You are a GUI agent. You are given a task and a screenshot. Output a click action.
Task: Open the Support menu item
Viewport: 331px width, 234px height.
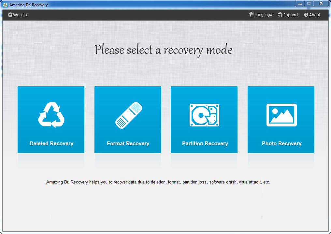pos(291,15)
